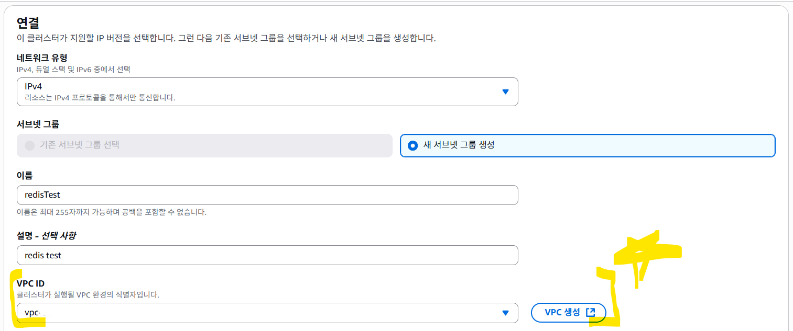
Task: Click the 서브넷 그룹 field label
Action: coord(38,124)
